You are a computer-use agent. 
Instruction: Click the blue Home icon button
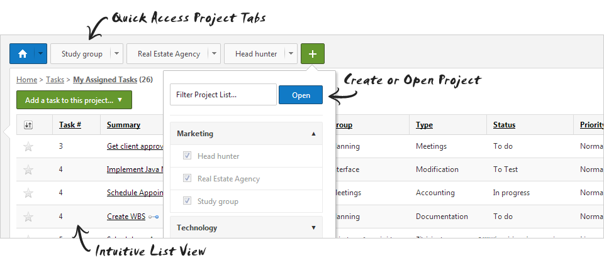pos(23,54)
